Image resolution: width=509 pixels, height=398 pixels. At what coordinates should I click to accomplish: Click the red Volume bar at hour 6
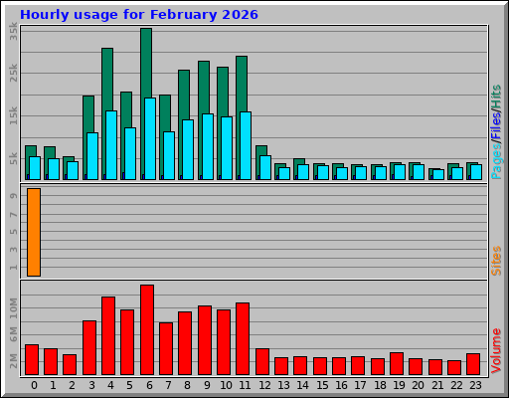tap(147, 330)
